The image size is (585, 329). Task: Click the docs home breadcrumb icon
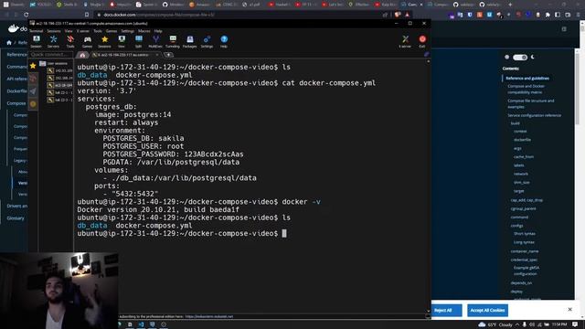(x=9, y=43)
